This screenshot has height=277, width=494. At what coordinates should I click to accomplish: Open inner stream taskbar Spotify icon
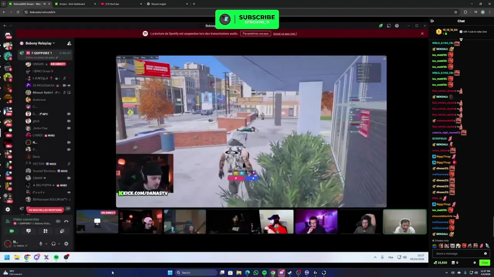56,257
